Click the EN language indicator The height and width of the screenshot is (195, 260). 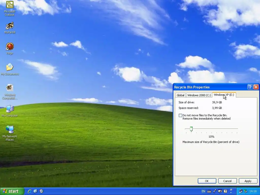(x=203, y=191)
